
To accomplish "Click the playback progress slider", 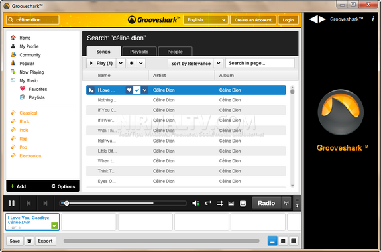I will [x=123, y=203].
